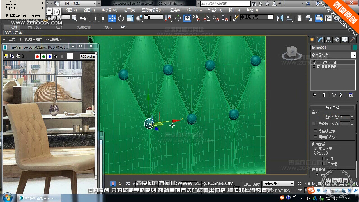Uncheck the 平滑结果 checkbox
359x202 pixels.
[x=316, y=149]
